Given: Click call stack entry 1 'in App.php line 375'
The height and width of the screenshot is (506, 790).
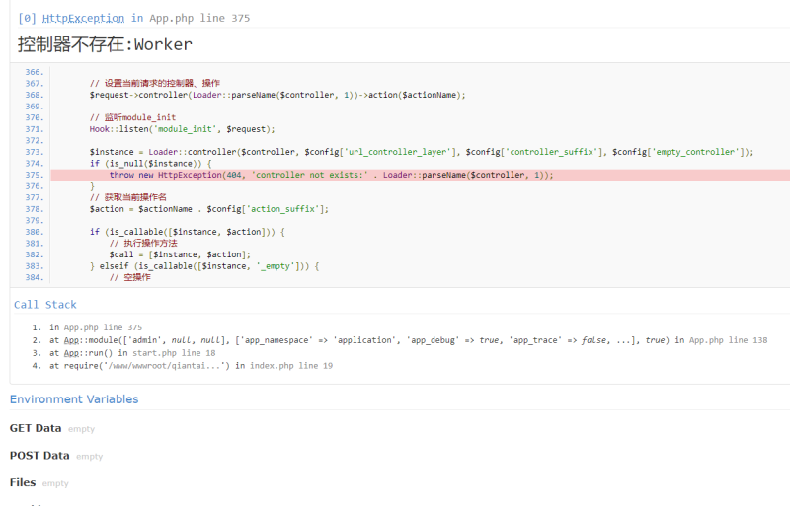Looking at the screenshot, I should click(x=96, y=327).
